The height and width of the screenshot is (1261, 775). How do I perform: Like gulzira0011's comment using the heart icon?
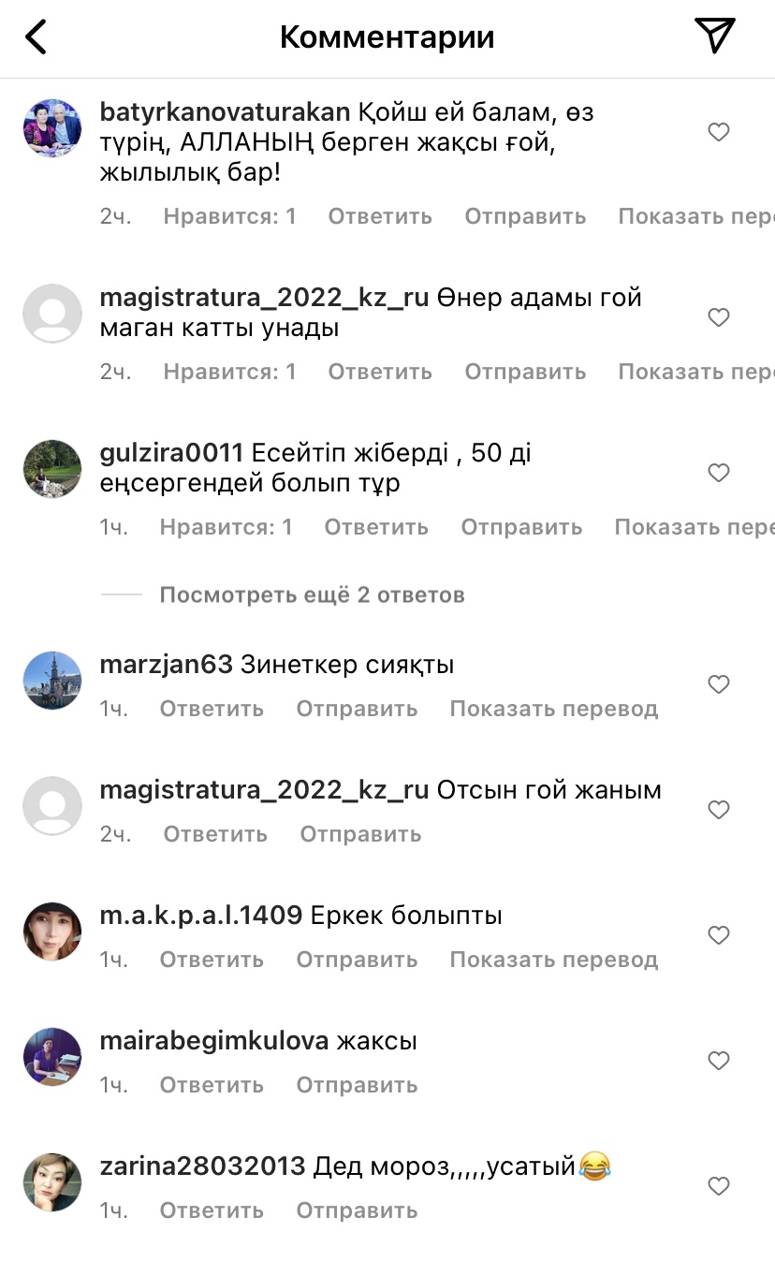(718, 474)
